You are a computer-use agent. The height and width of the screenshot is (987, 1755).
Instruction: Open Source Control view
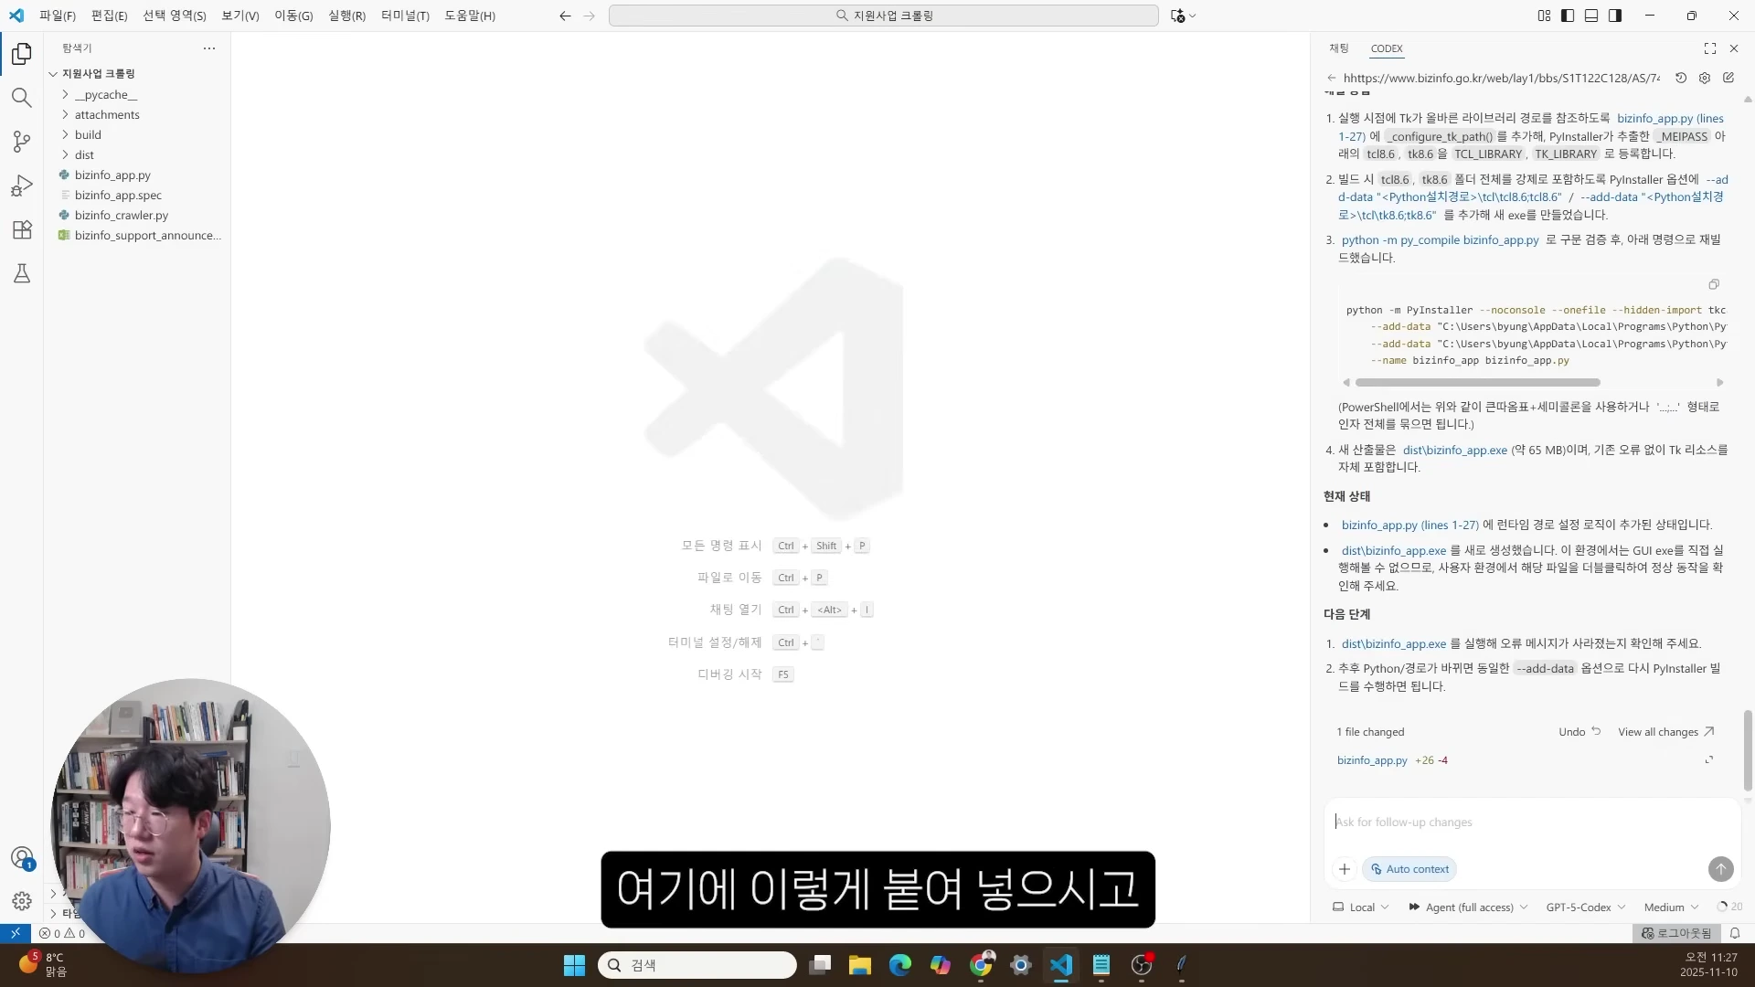22,142
